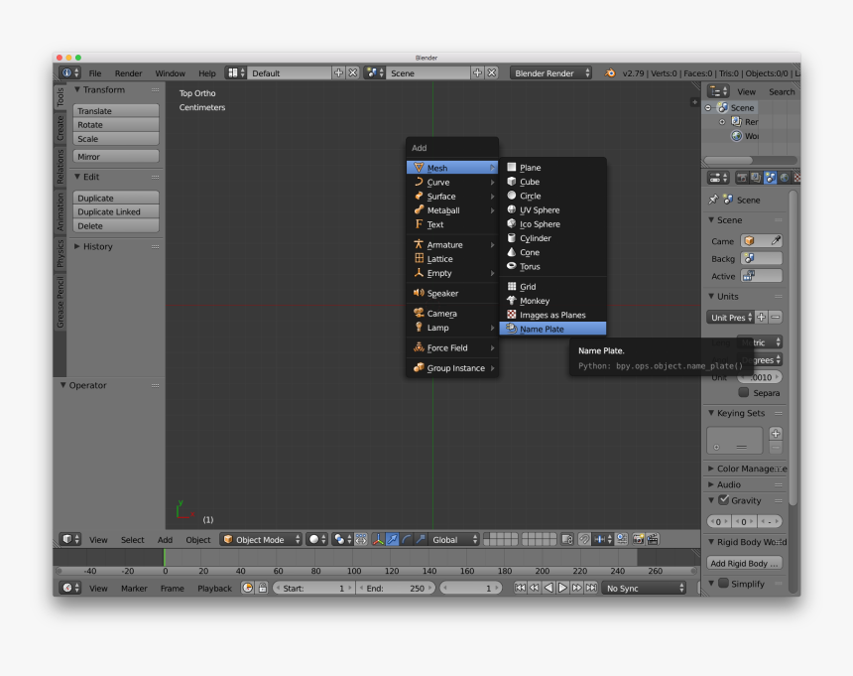Collapse the Operator panel
853x676 pixels.
coord(63,385)
